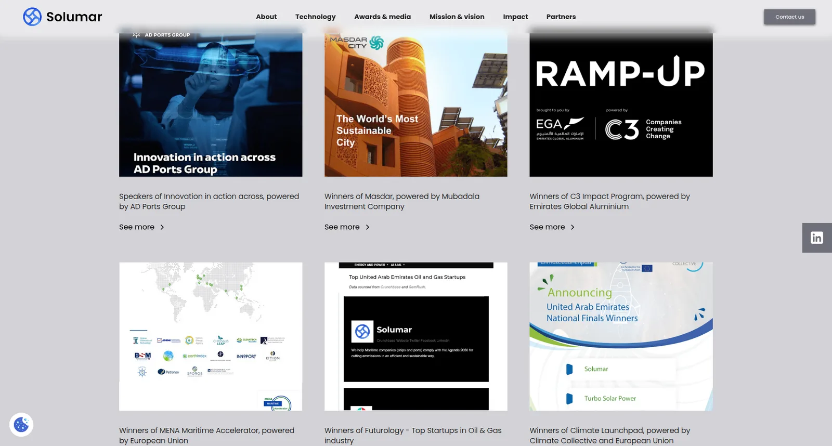Image resolution: width=832 pixels, height=446 pixels.
Task: Open the Climate Launchpad National Finals image
Action: [x=621, y=336]
